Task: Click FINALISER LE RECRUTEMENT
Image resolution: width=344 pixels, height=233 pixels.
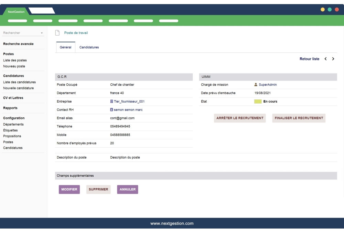Action: point(299,118)
